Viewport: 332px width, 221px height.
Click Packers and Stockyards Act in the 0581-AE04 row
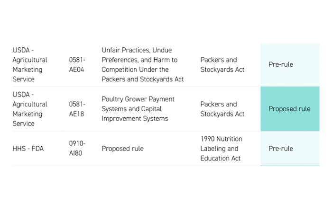tap(222, 64)
